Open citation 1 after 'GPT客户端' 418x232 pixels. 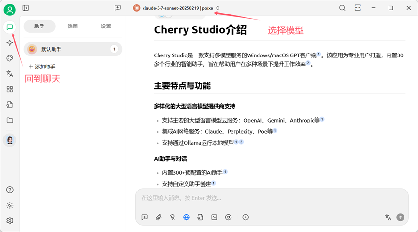coord(319,54)
